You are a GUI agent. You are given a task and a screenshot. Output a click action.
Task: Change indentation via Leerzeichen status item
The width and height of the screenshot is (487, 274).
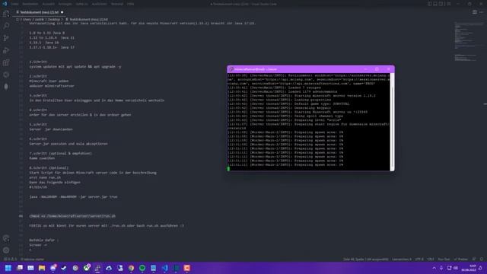coord(402,259)
